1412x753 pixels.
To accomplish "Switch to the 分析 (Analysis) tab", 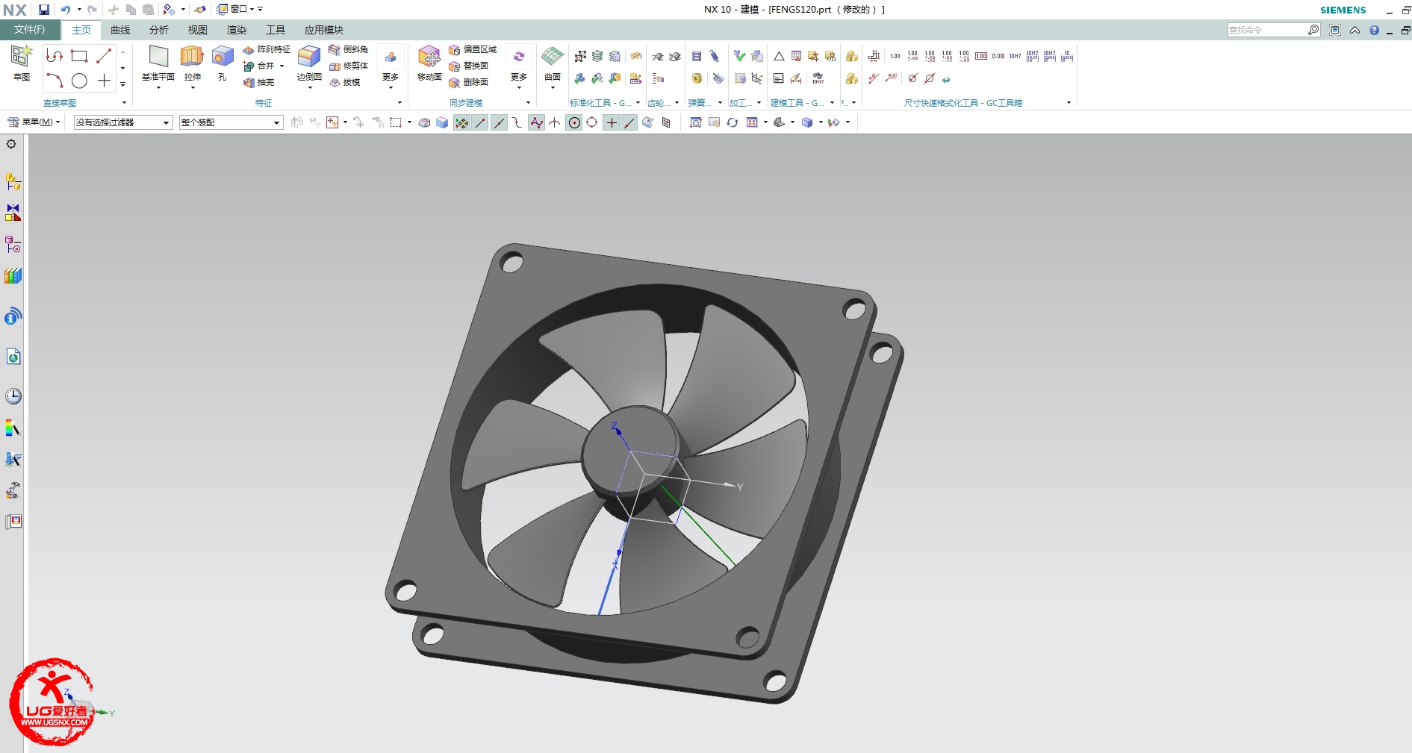I will pos(158,30).
